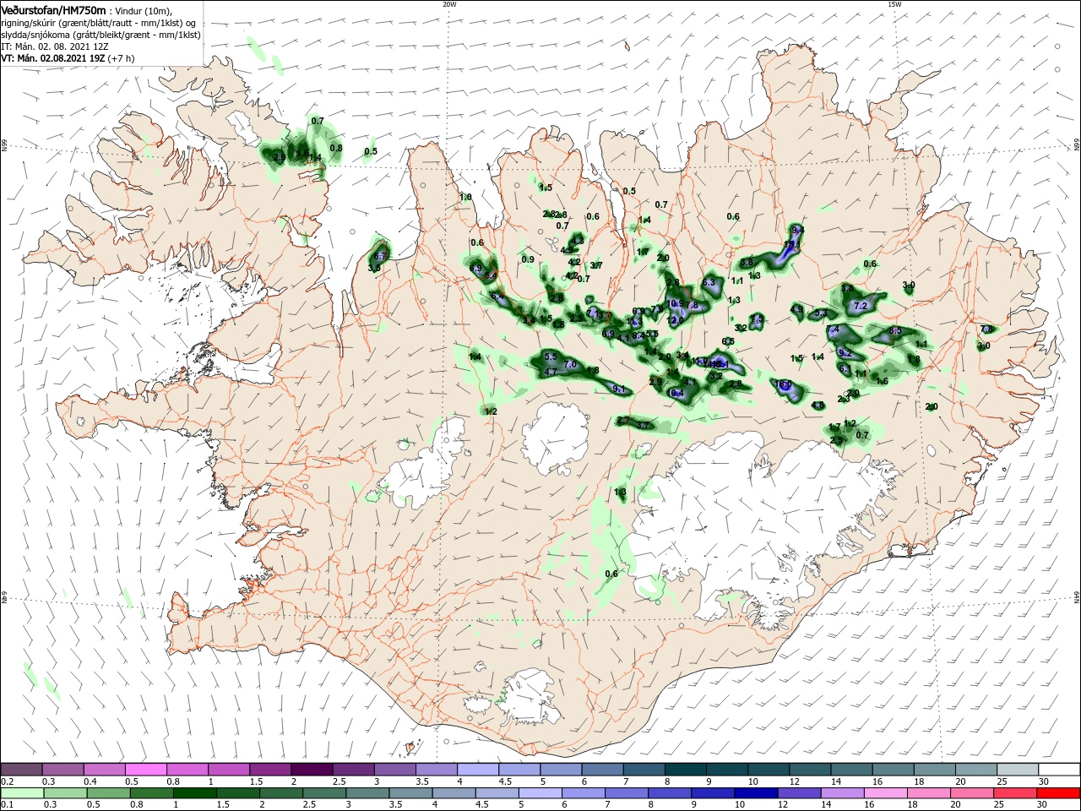This screenshot has width=1081, height=811.
Task: Click the light violet swatch labeled 14, rain legend
Action: (842, 793)
